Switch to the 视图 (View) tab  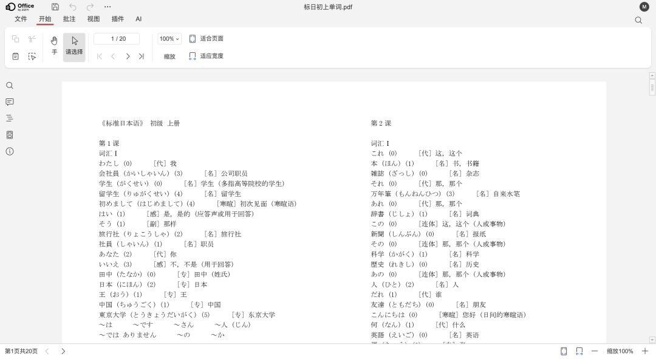(x=93, y=19)
